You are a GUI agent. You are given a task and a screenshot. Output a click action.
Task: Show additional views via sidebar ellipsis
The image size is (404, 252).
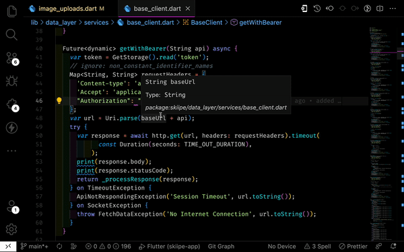pyautogui.click(x=11, y=151)
